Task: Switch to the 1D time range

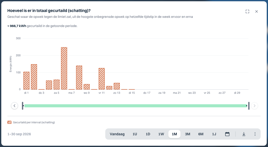Action: coord(148,134)
